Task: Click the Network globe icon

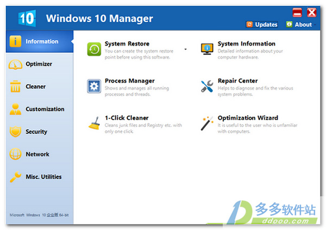Action: click(x=15, y=154)
